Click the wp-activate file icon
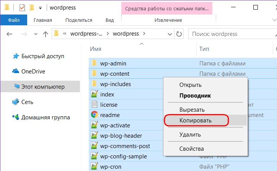This screenshot has height=171, width=277. [x=95, y=125]
